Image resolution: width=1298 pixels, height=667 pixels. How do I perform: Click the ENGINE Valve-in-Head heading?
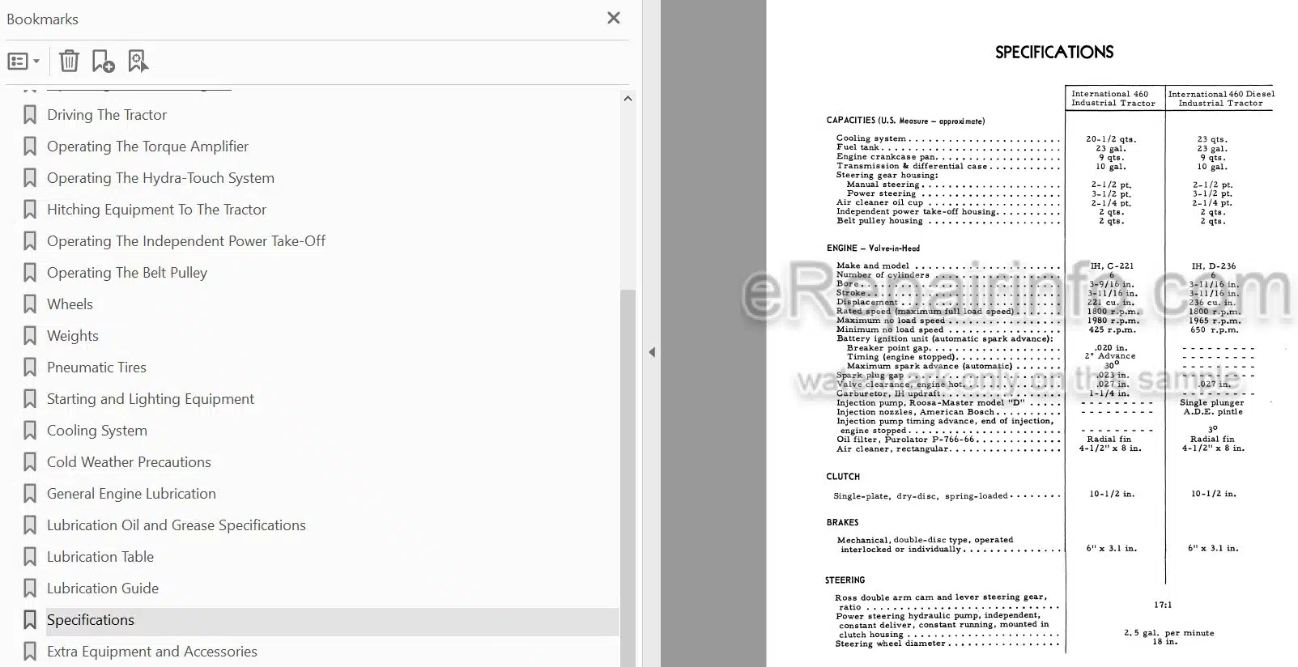coord(873,249)
